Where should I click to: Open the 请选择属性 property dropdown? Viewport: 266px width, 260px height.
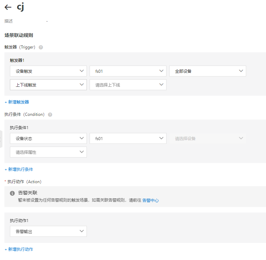pyautogui.click(x=48, y=152)
